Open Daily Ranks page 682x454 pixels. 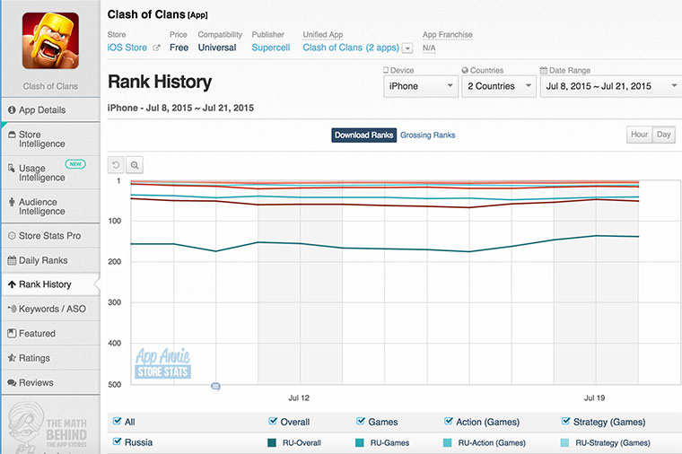pos(50,260)
